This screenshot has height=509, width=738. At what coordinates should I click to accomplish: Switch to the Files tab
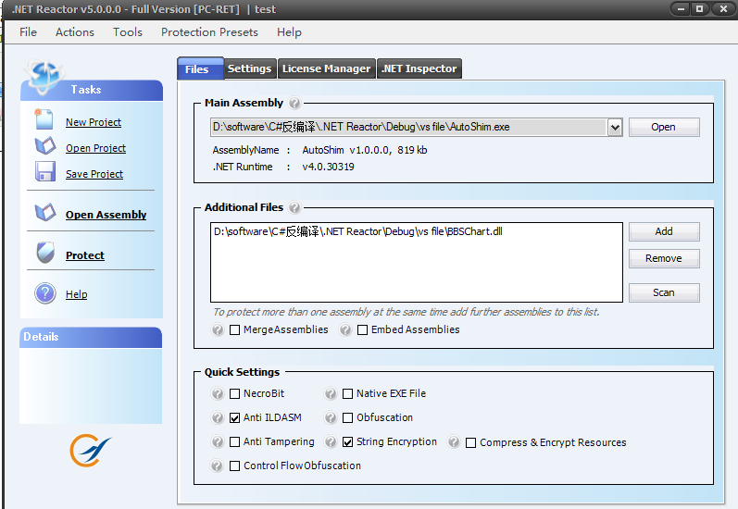[201, 68]
